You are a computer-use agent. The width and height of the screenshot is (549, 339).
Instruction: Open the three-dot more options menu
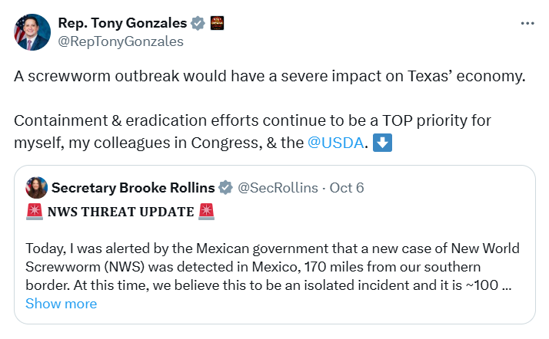tap(527, 23)
